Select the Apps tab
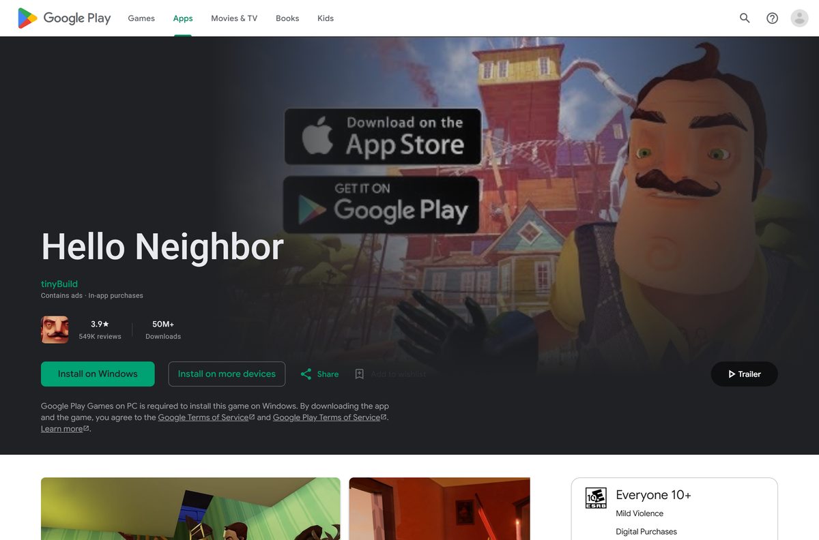The image size is (819, 540). point(183,18)
